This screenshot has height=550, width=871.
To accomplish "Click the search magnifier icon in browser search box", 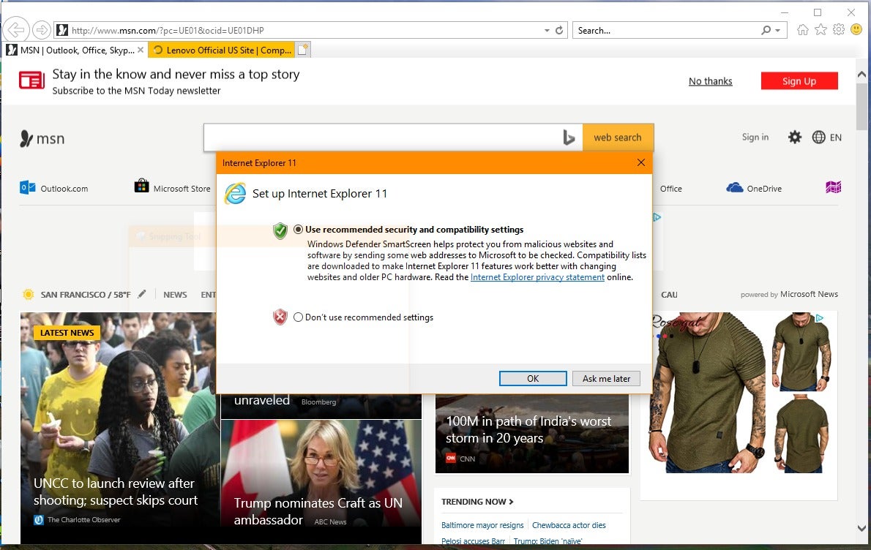I will click(x=766, y=30).
